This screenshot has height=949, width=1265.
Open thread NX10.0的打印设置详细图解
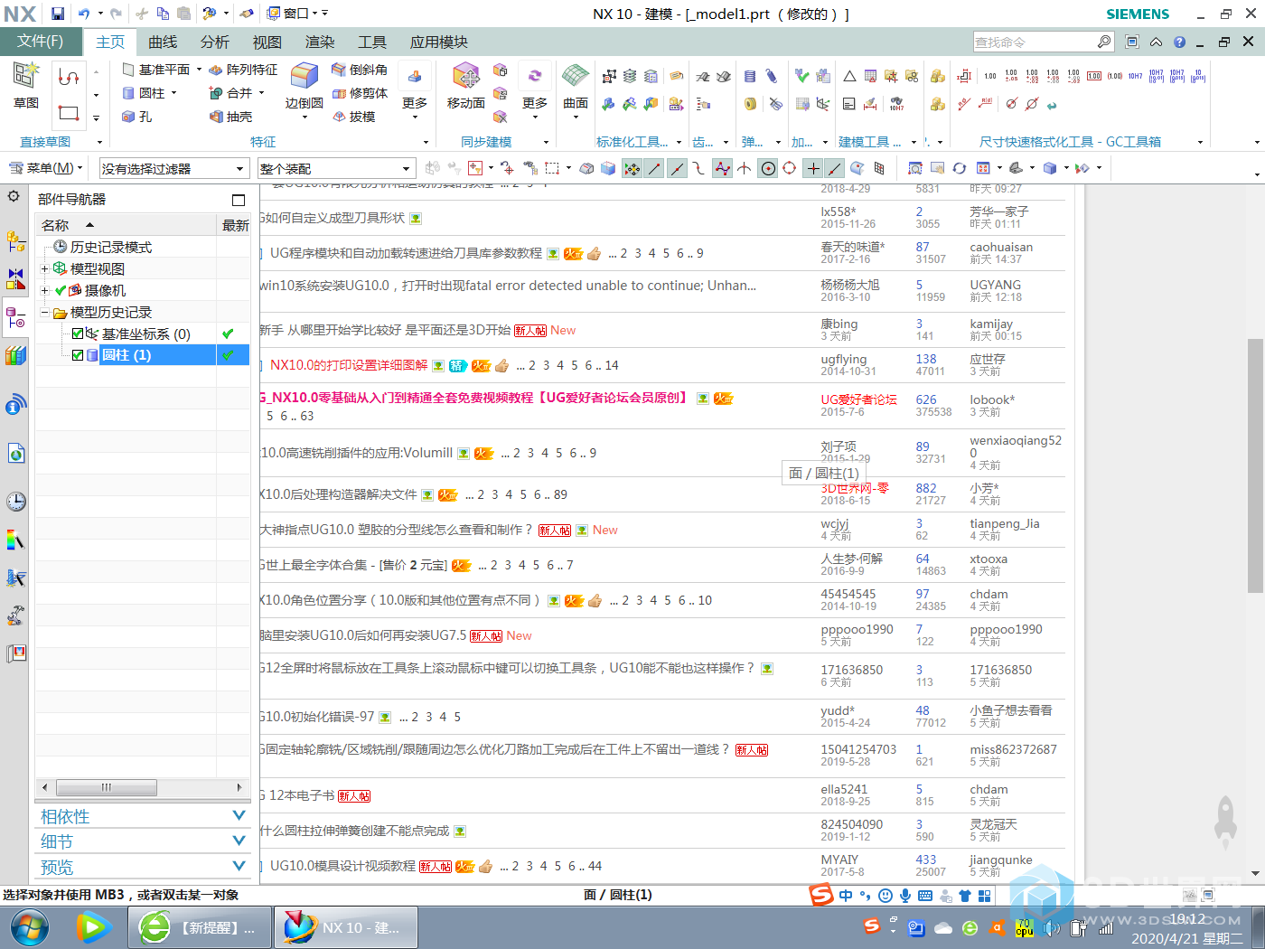349,365
